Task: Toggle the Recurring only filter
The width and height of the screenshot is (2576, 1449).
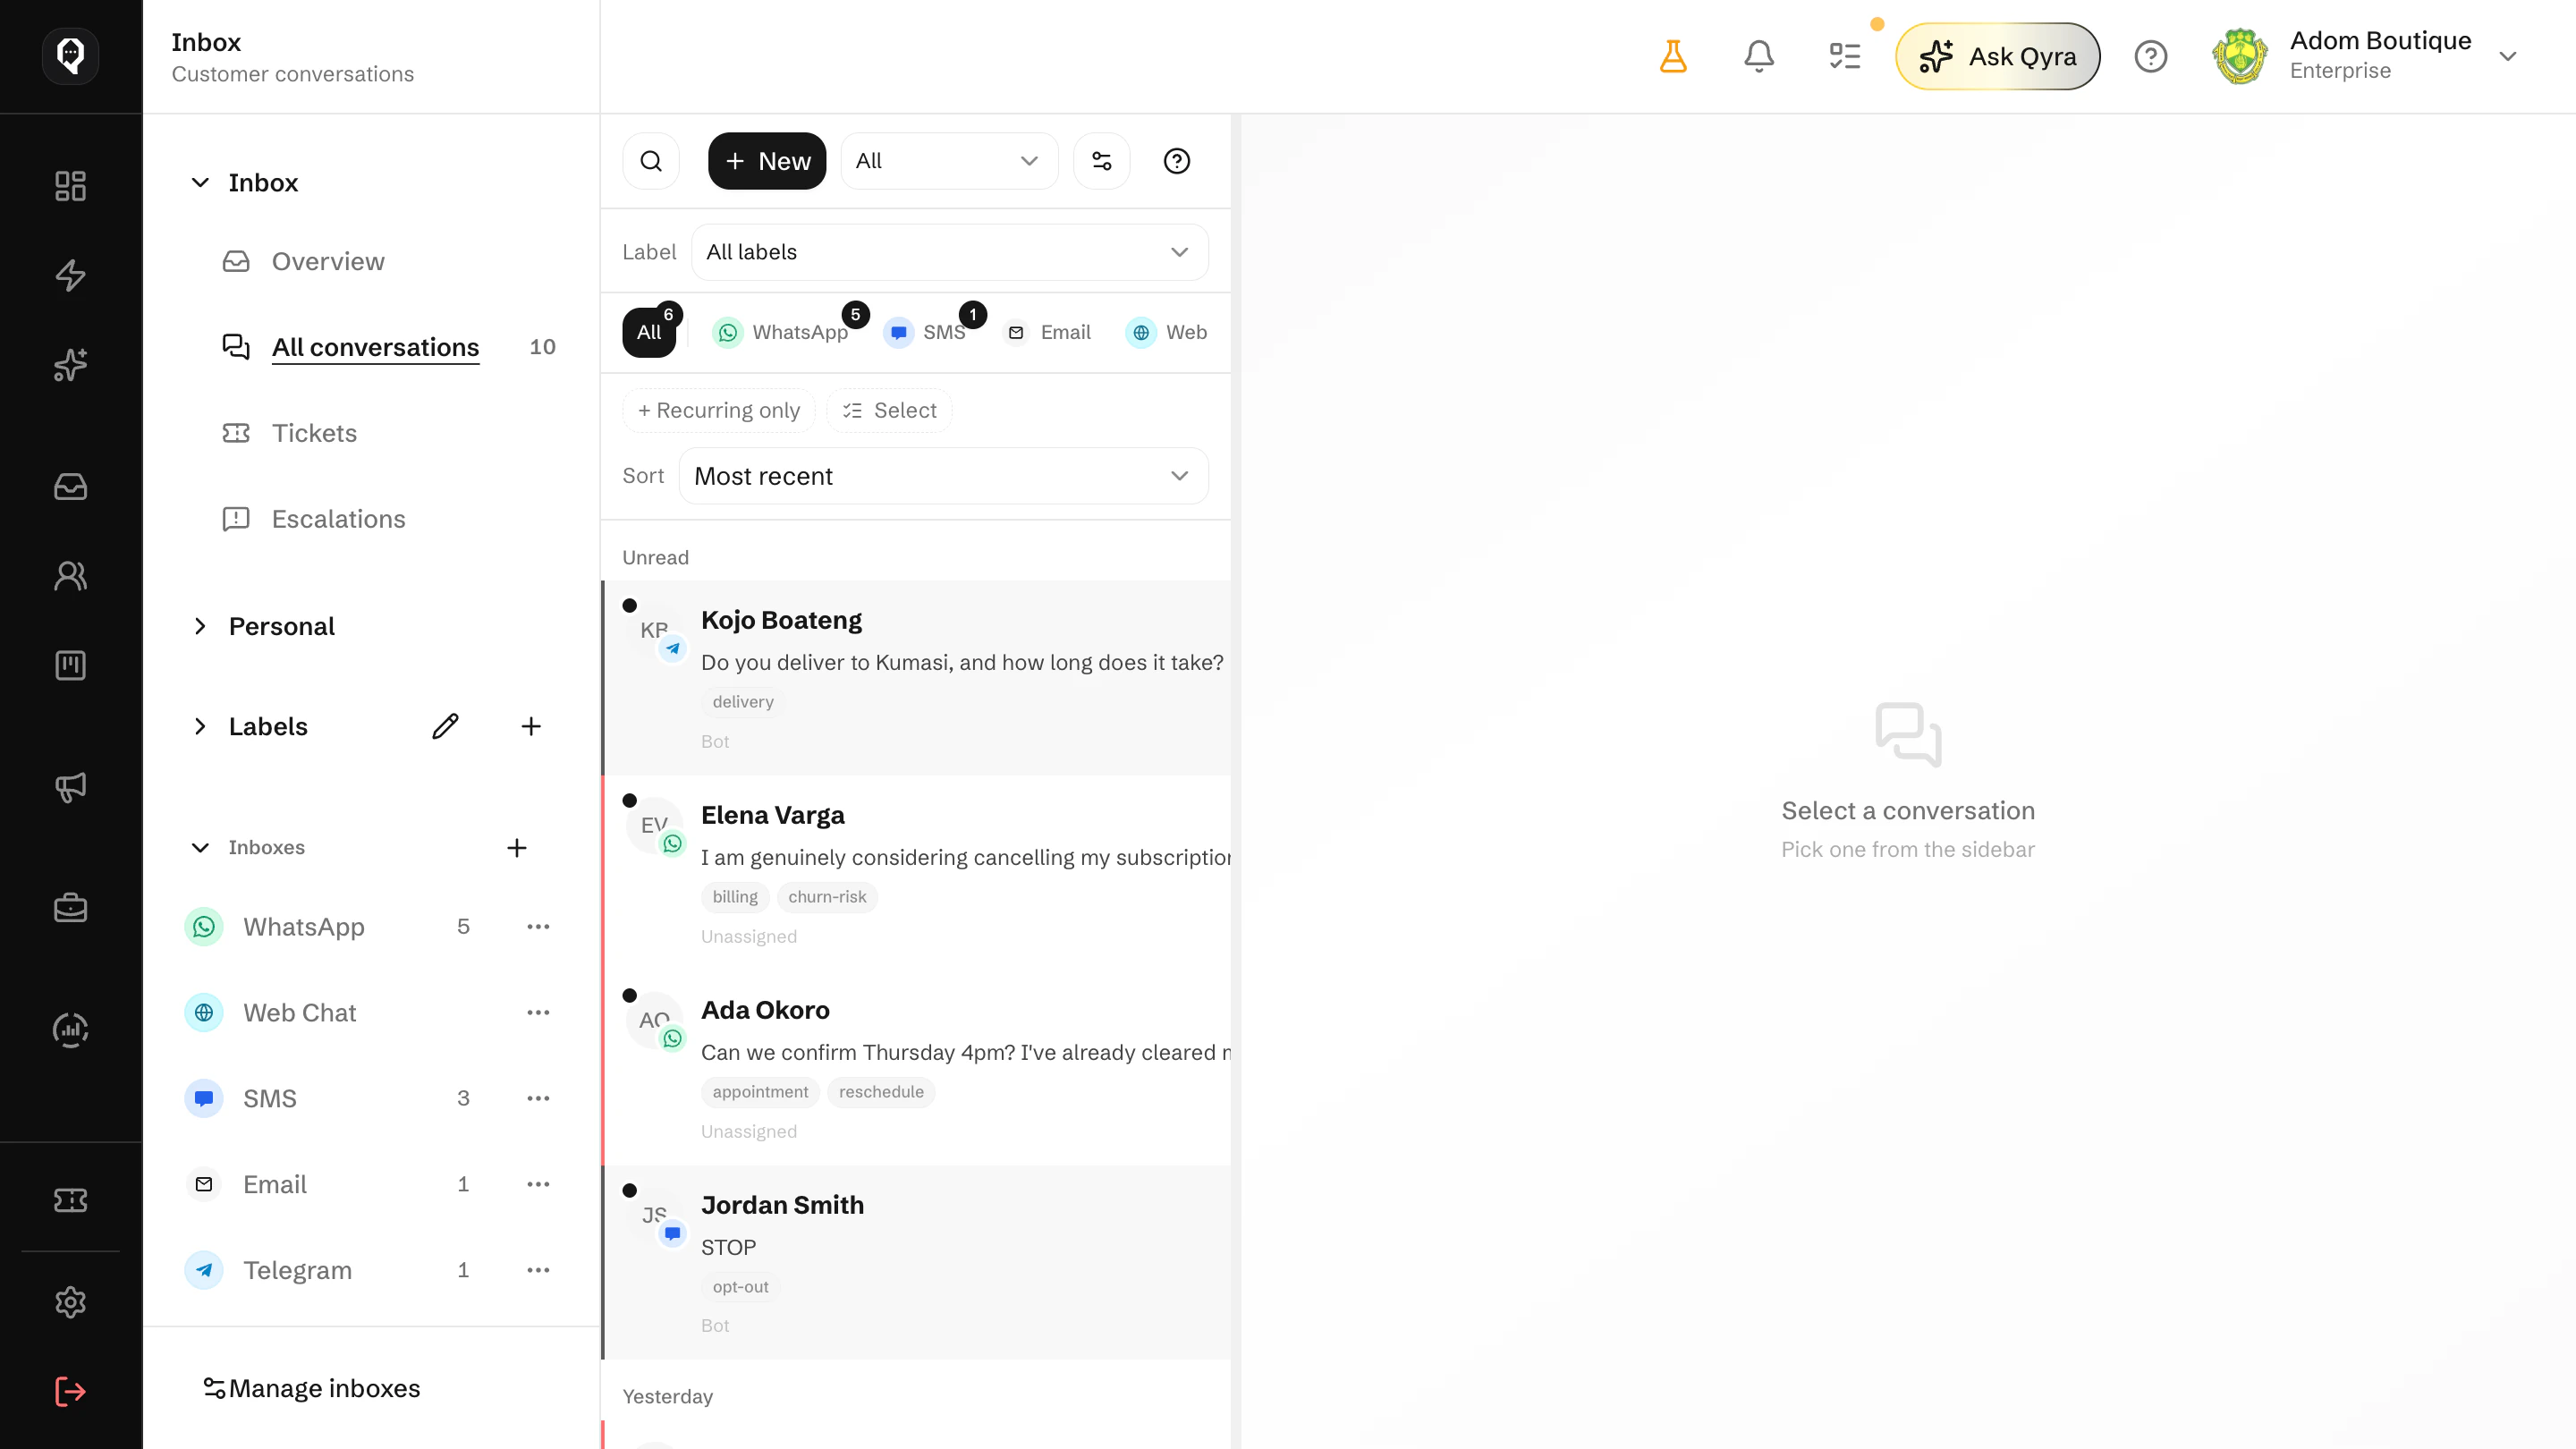Action: [x=719, y=411]
